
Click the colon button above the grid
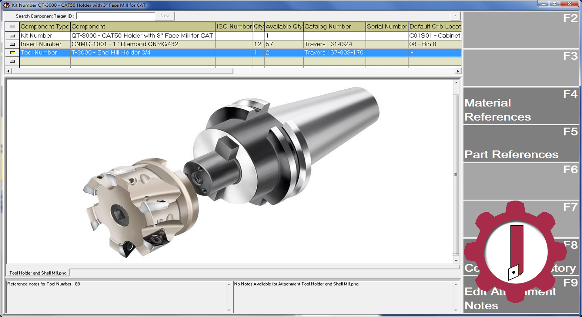[x=455, y=16]
